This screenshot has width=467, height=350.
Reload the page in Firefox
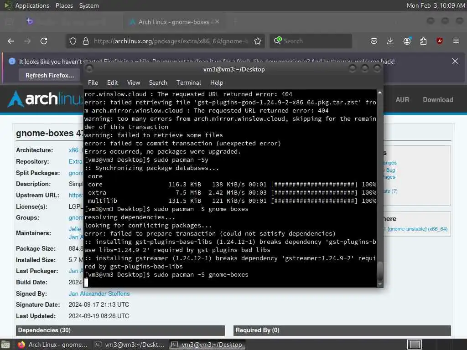point(44,41)
